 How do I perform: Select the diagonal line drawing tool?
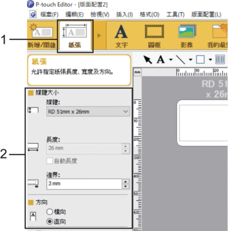coord(181,60)
